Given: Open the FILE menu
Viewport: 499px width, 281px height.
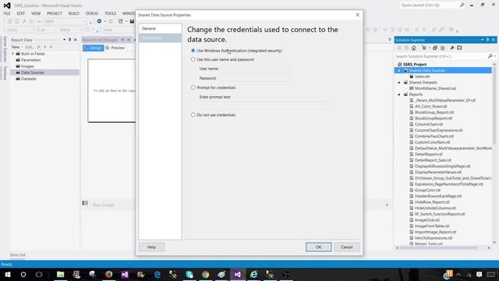Looking at the screenshot, I should coord(7,13).
